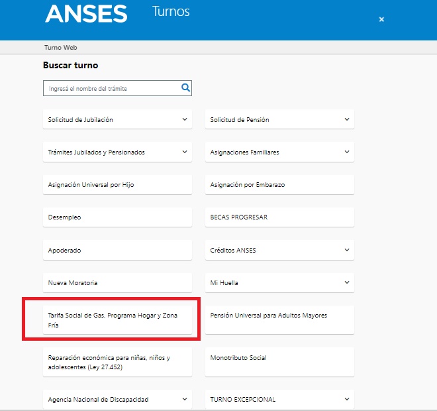Image resolution: width=437 pixels, height=411 pixels.
Task: Select Asignación por Embarazo
Action: (x=279, y=185)
